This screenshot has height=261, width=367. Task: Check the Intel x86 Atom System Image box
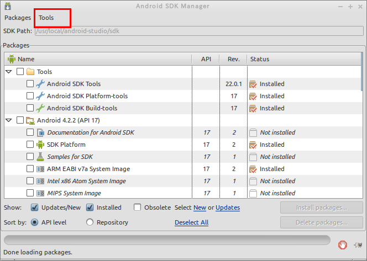point(30,181)
